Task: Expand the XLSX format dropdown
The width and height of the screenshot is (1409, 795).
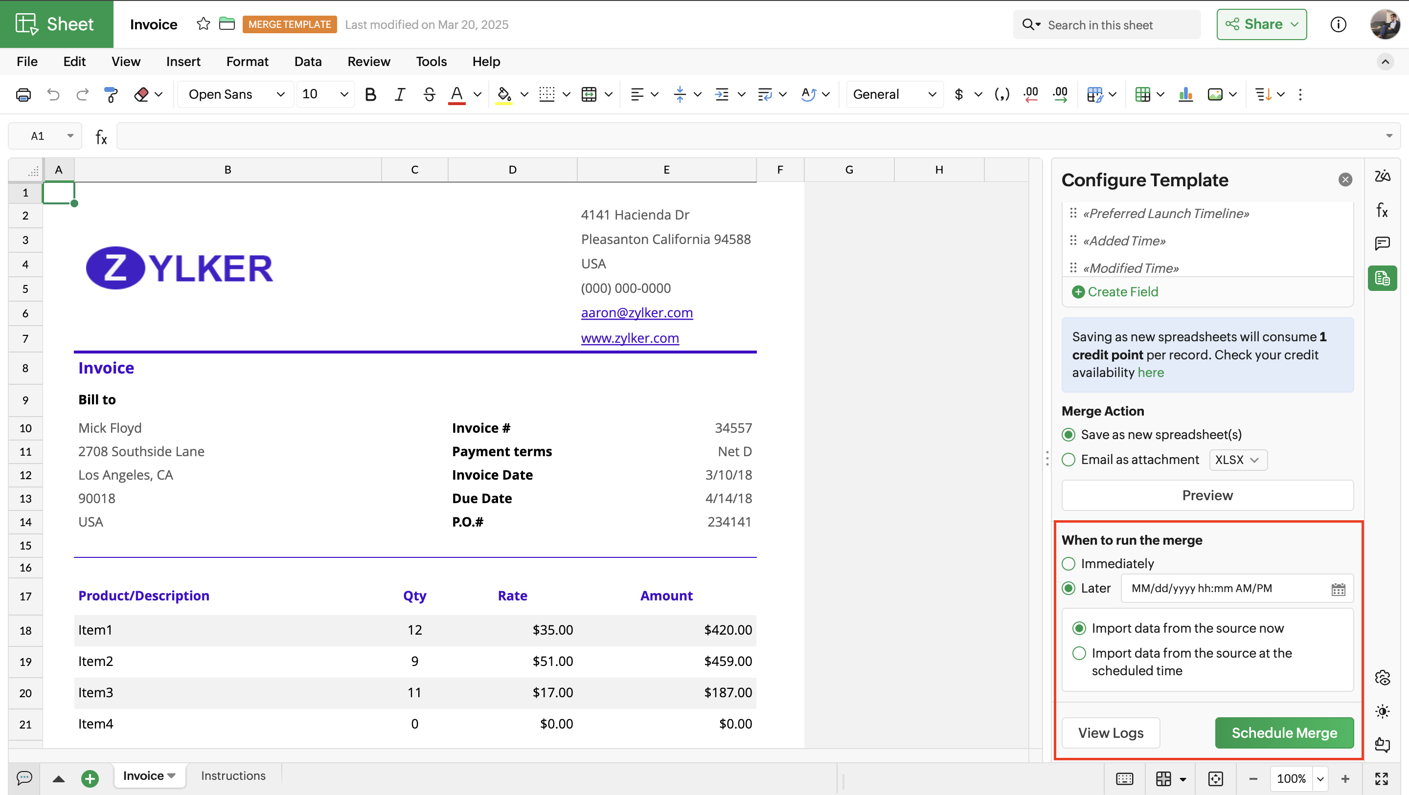Action: pyautogui.click(x=1237, y=459)
